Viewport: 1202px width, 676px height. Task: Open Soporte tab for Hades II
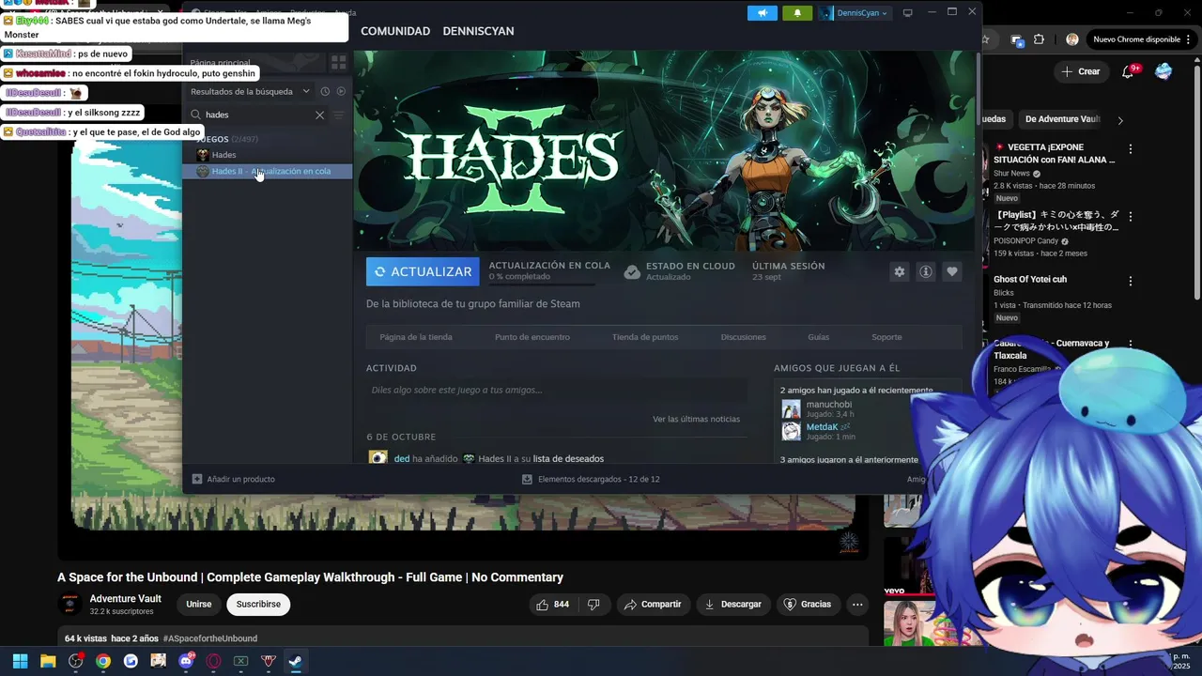coord(886,337)
